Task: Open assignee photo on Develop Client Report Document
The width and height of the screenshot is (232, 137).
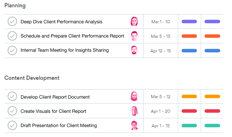Action: pos(134,97)
